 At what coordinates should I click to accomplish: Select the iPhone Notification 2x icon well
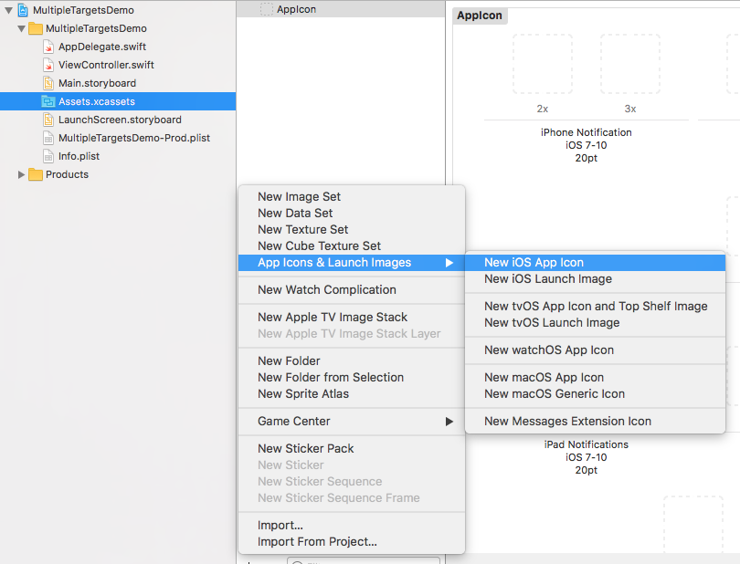tap(543, 64)
